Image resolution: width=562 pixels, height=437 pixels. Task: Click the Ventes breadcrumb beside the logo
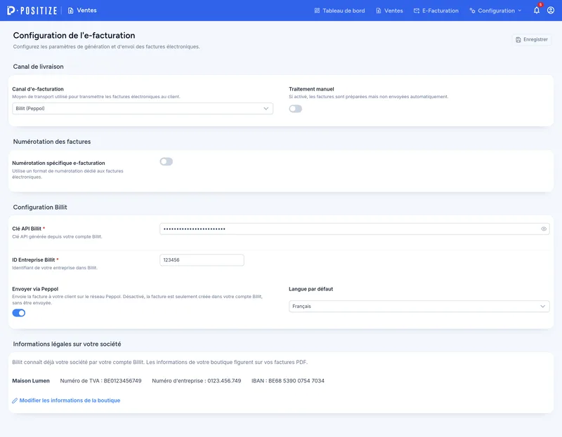[x=82, y=11]
